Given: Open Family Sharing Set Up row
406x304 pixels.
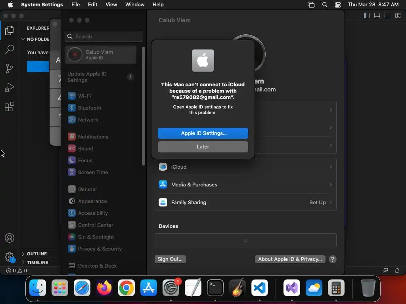Looking at the screenshot, I should click(245, 203).
